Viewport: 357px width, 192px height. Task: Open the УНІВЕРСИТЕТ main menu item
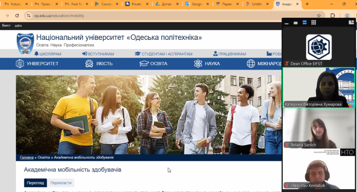[x=42, y=63]
